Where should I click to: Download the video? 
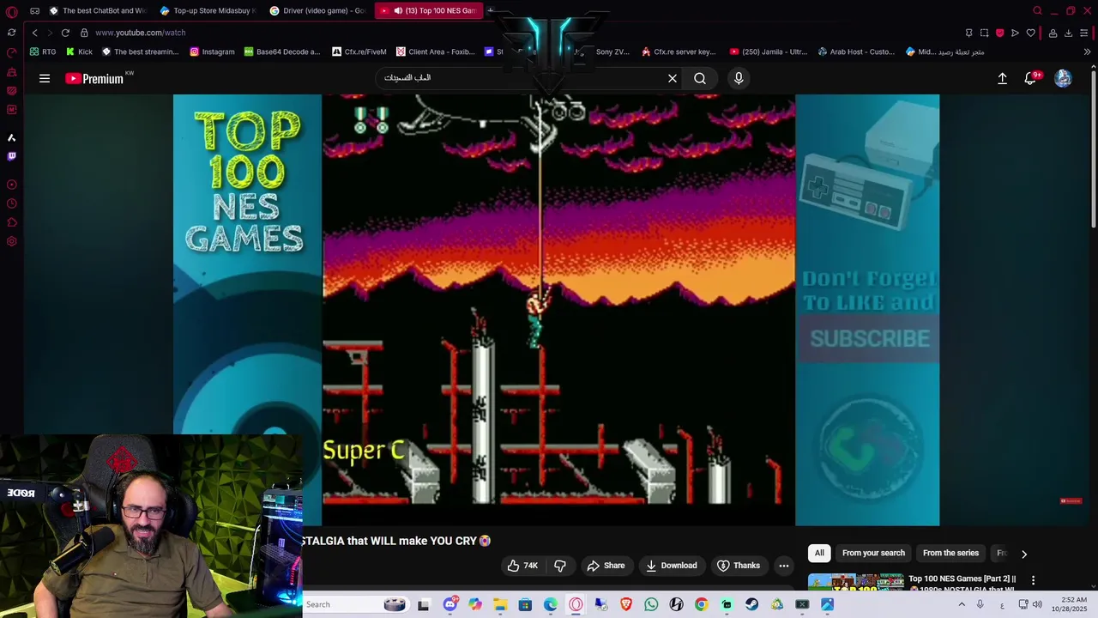point(672,566)
